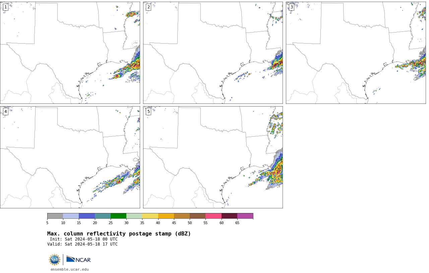429x273 pixels.
Task: Open ensemble member 5 reflectivity panel
Action: pos(213,157)
